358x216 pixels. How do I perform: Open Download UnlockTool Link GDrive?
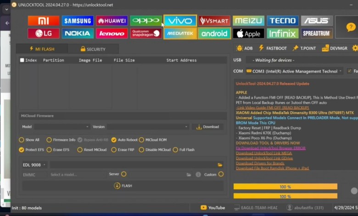click(264, 158)
